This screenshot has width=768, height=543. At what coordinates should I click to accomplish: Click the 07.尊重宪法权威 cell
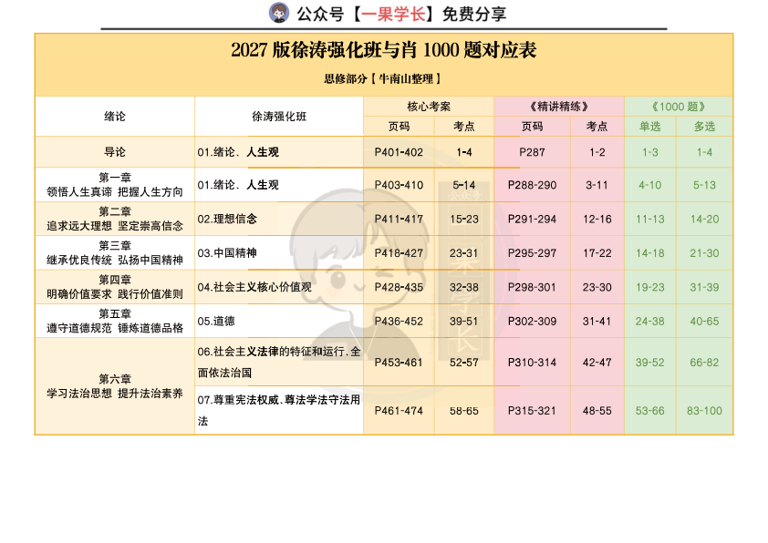(x=279, y=410)
